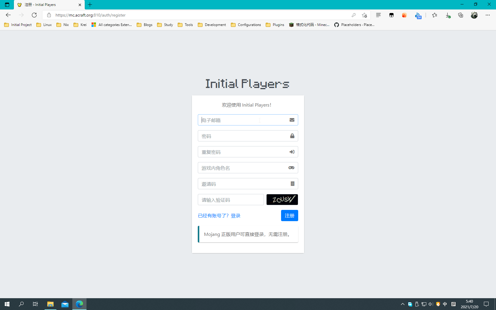Image resolution: width=496 pixels, height=310 pixels.
Task: Show hidden system tray icons
Action: point(402,304)
